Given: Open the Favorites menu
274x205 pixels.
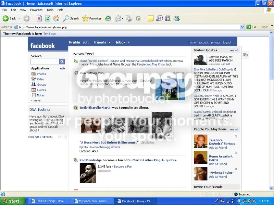Looking at the screenshot, I should pyautogui.click(x=36, y=10).
